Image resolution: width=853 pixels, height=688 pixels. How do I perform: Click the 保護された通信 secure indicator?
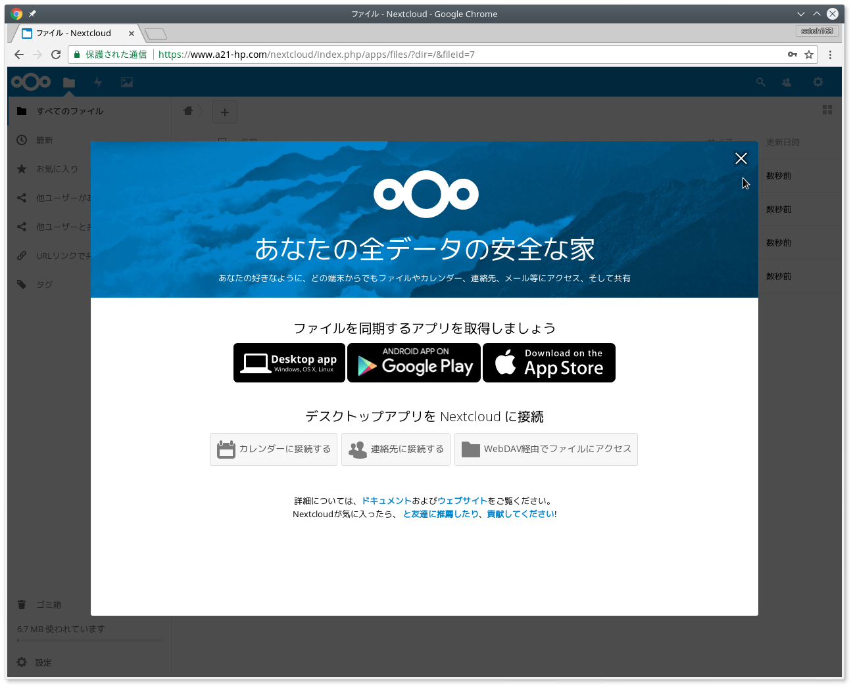110,55
